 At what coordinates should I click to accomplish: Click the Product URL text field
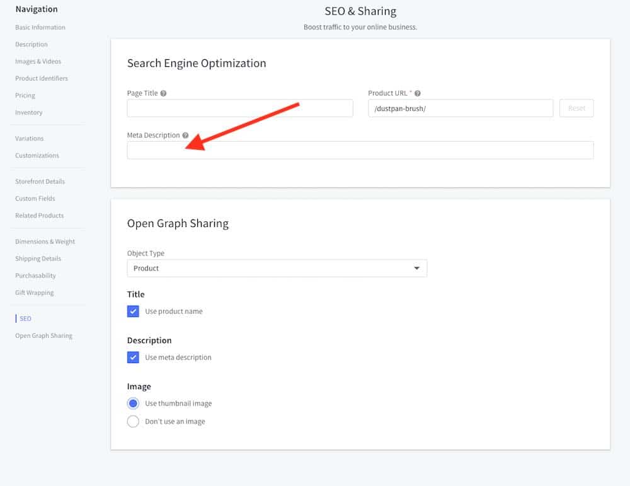pyautogui.click(x=460, y=108)
